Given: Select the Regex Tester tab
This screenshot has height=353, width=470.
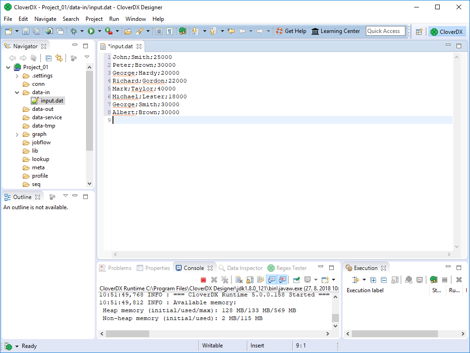Looking at the screenshot, I should click(x=291, y=268).
